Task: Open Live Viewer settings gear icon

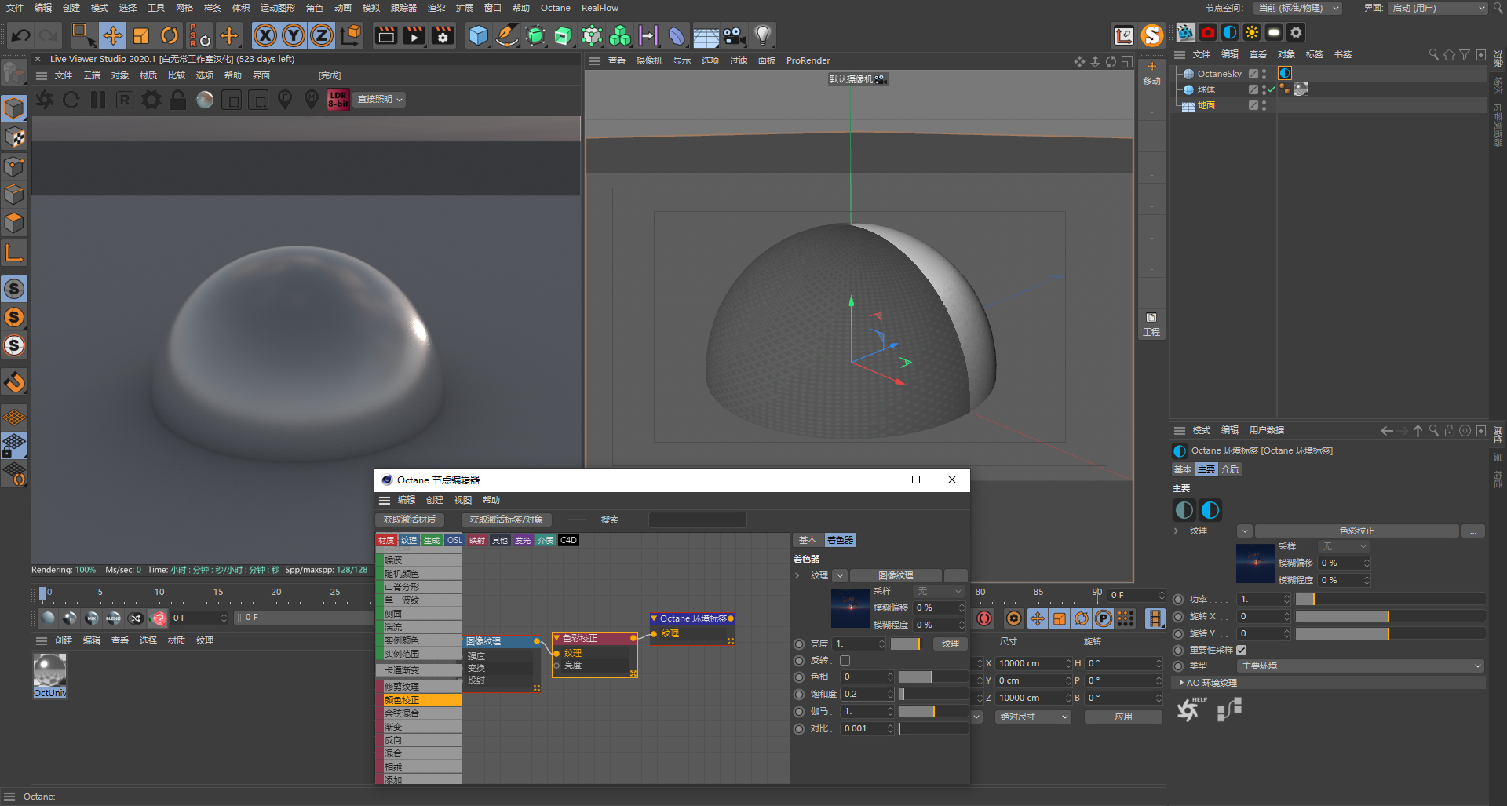Action: [151, 100]
